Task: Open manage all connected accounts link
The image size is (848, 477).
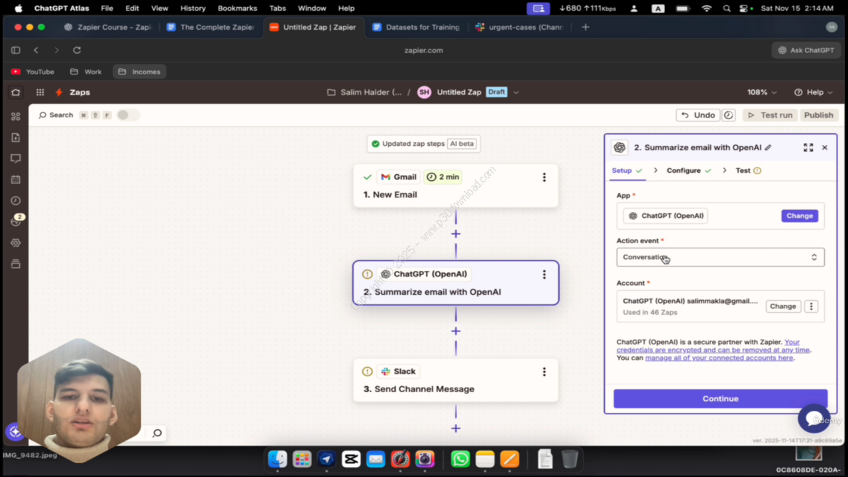Action: click(x=719, y=358)
